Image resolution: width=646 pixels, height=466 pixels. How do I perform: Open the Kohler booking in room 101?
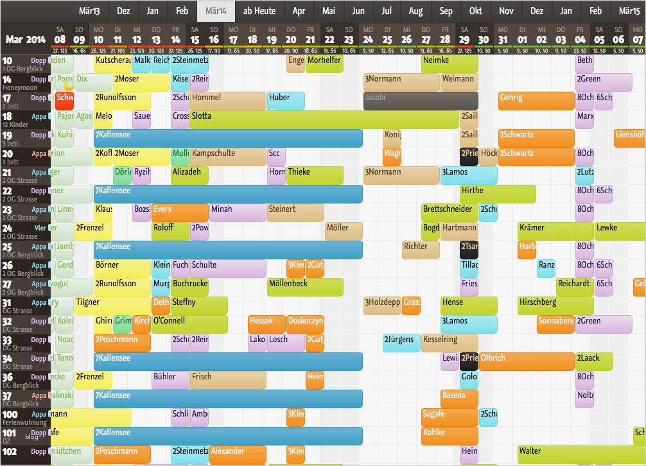point(450,436)
